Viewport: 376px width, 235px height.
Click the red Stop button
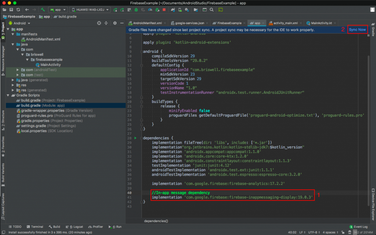pyautogui.click(x=164, y=10)
